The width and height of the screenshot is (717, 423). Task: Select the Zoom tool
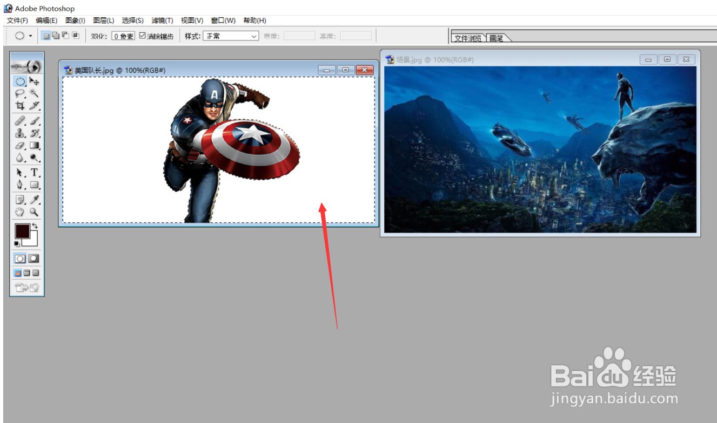(34, 212)
